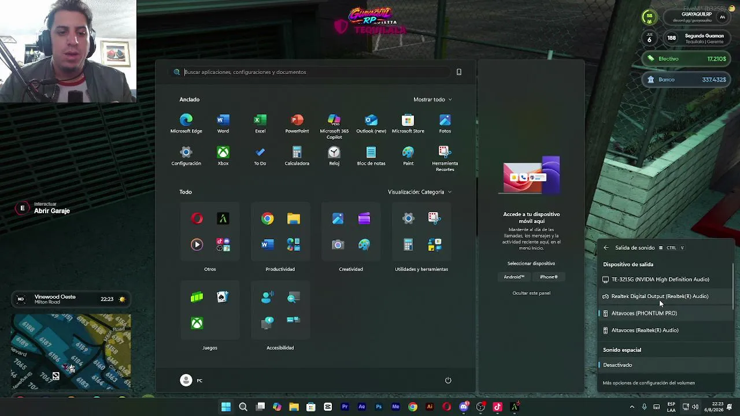Open Photoshop from the taskbar
Screen dimensions: 740x416
tap(379, 407)
